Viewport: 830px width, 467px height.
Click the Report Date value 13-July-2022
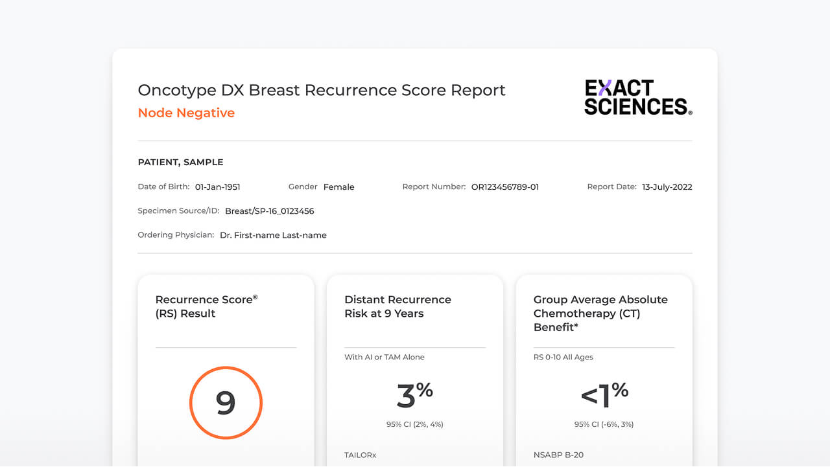[x=667, y=187]
